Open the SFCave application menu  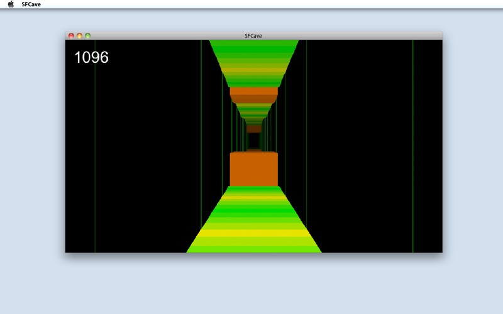[x=31, y=4]
